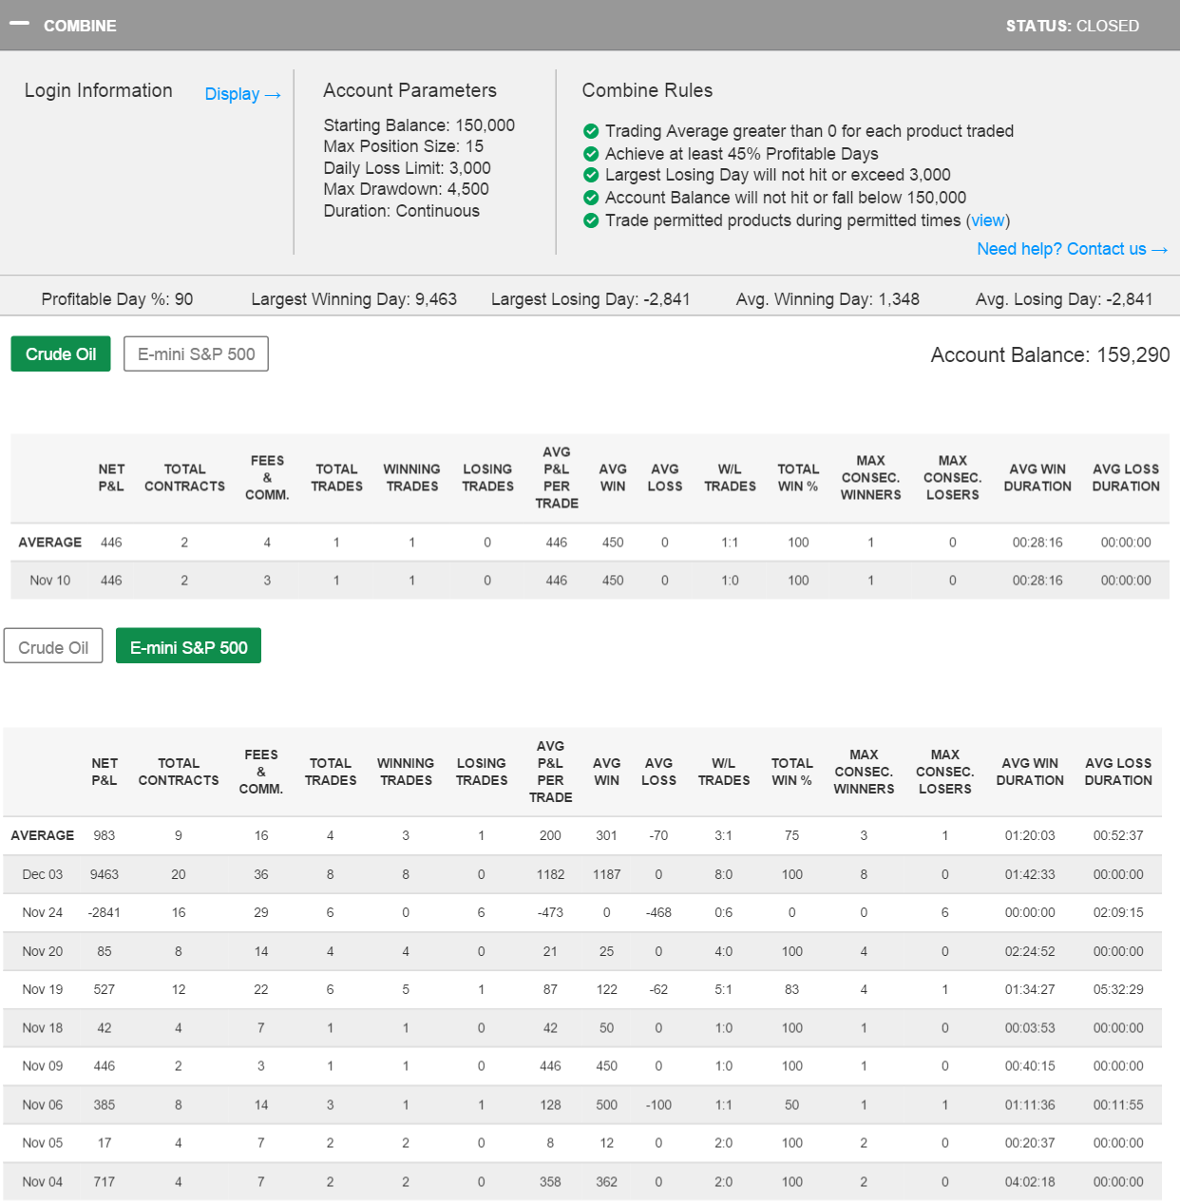Click the Nov 10 row in Crude Oil table
Viewport: 1180px width, 1204px height.
50,581
